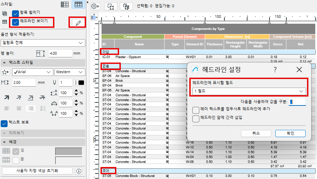Uncheck the 항목 합치기 checkbox
This screenshot has width=317, height=179.
click(15, 13)
